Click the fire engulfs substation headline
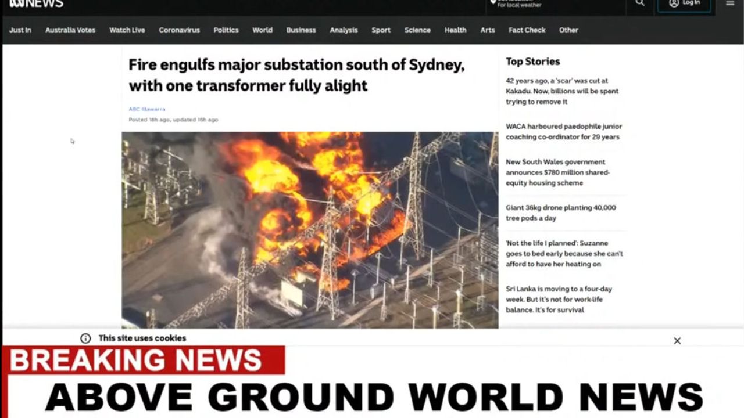Viewport: 744px width, 418px height. [296, 75]
